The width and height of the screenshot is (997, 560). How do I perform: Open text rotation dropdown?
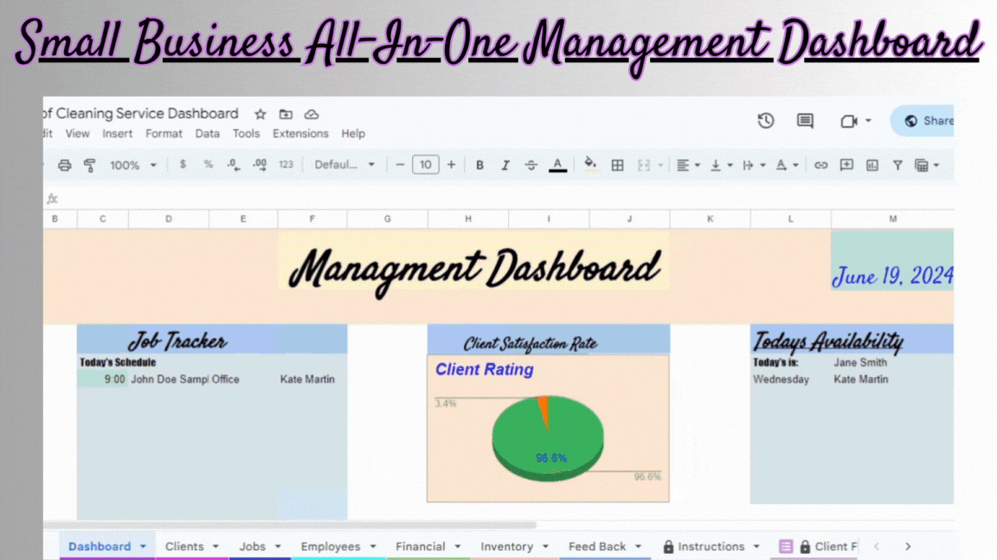click(x=787, y=165)
